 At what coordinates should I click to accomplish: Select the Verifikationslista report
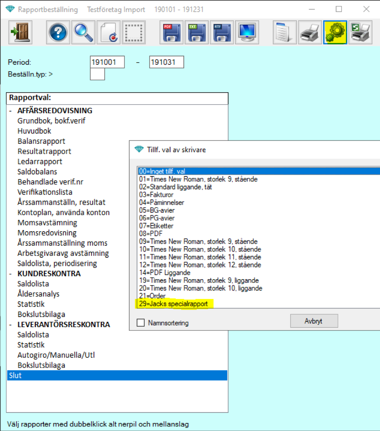[45, 192]
